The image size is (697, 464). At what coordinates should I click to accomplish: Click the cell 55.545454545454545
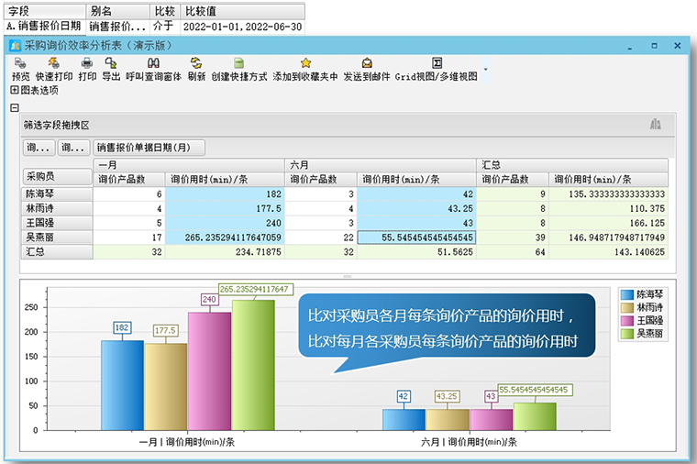tap(416, 238)
